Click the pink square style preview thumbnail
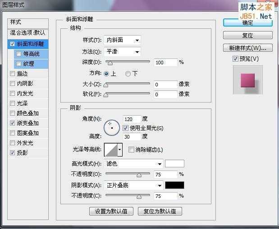The width and height of the screenshot is (279, 229). 248,81
